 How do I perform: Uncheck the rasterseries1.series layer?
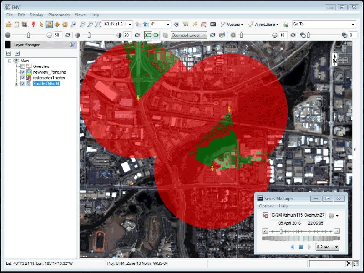(x=22, y=78)
